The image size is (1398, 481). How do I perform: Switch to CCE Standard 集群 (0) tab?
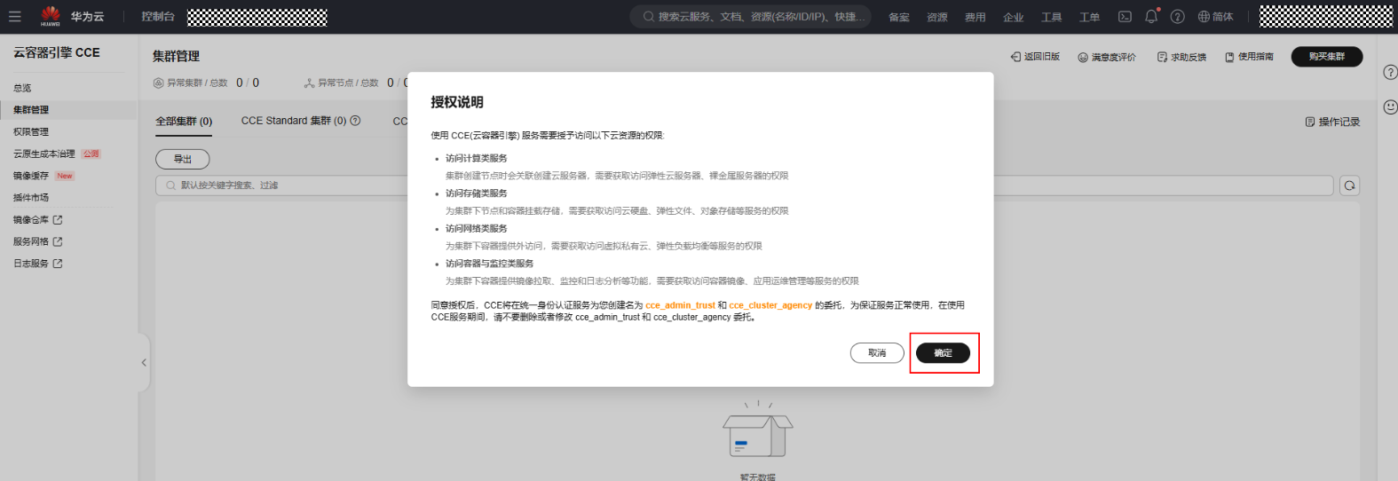click(x=294, y=121)
